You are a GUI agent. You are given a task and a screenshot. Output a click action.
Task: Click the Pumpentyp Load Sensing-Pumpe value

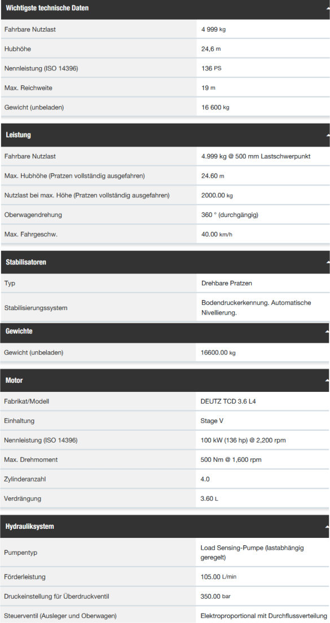pos(252,553)
